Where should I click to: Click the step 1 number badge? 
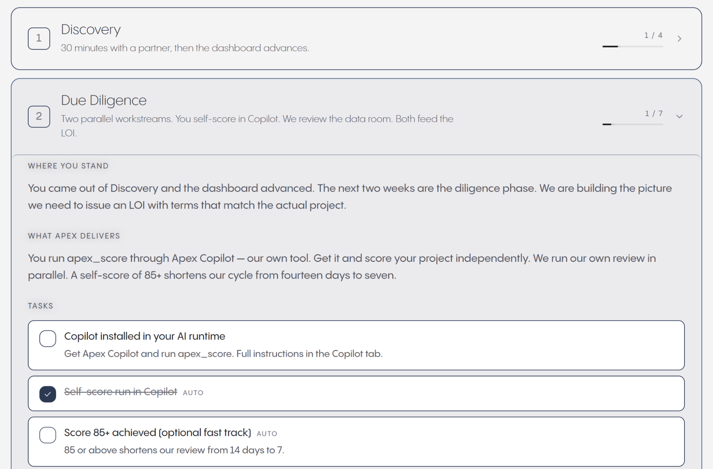(39, 38)
